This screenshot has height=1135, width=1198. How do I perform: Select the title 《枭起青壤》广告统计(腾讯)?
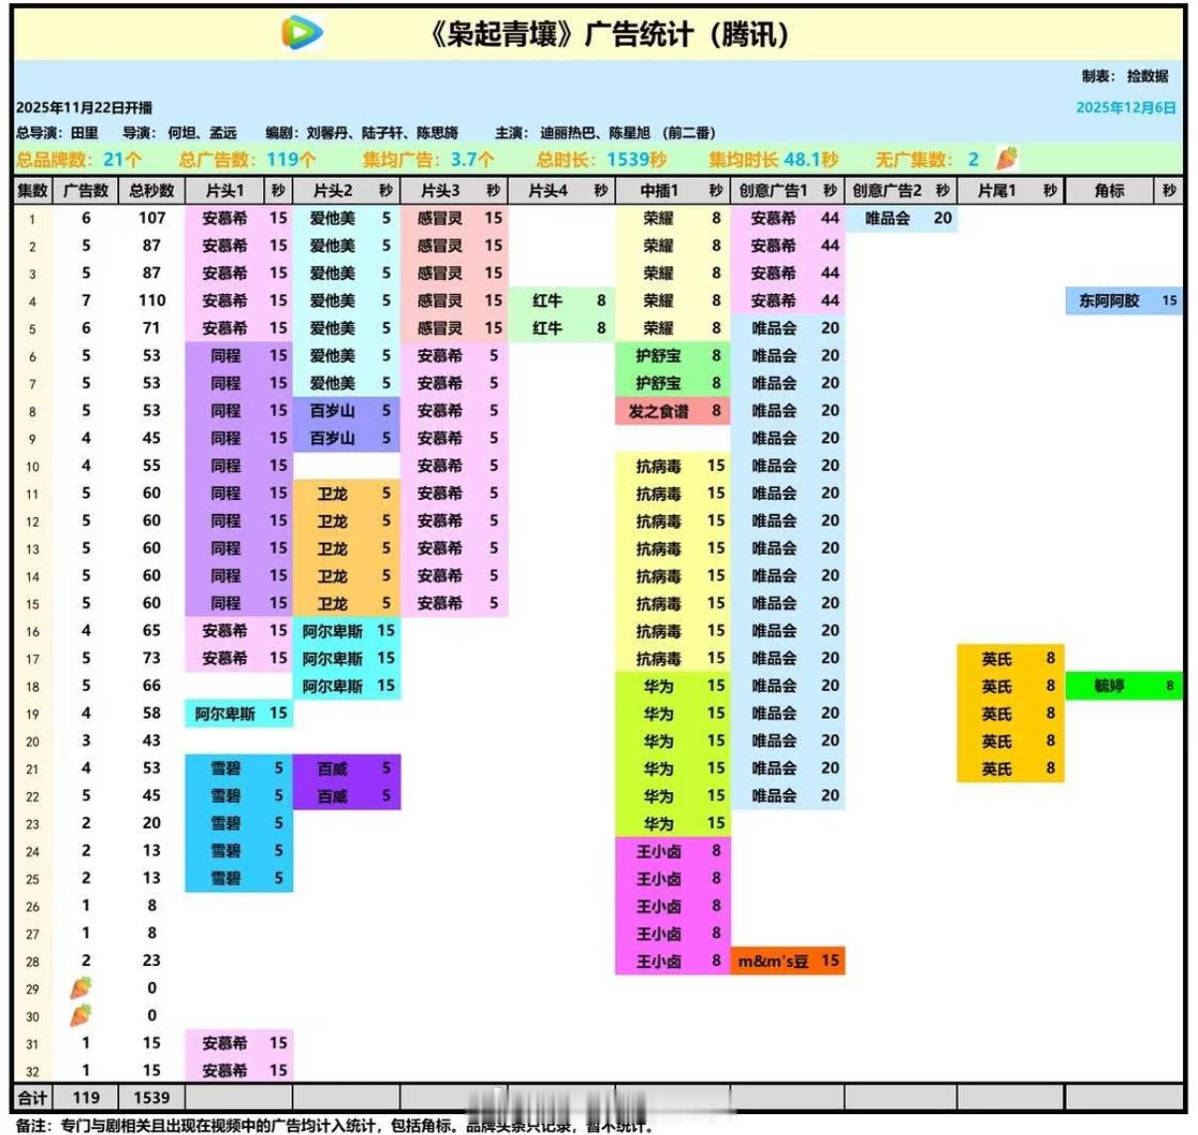tap(610, 35)
